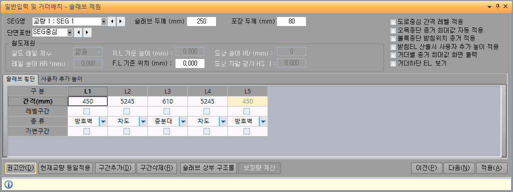
Task: Click the L5 column header
Action: pos(247,91)
